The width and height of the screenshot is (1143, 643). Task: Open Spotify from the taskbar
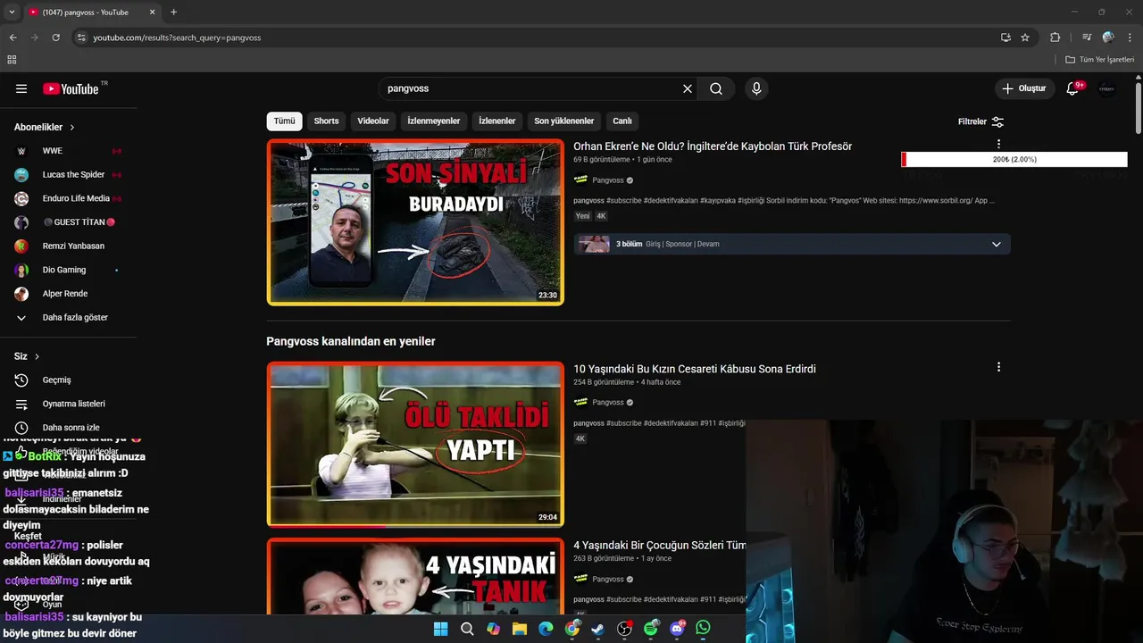[651, 629]
